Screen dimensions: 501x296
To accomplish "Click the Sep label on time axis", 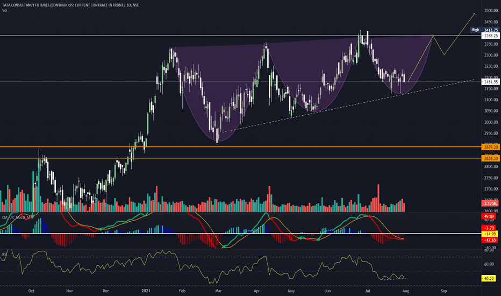I will [444, 291].
